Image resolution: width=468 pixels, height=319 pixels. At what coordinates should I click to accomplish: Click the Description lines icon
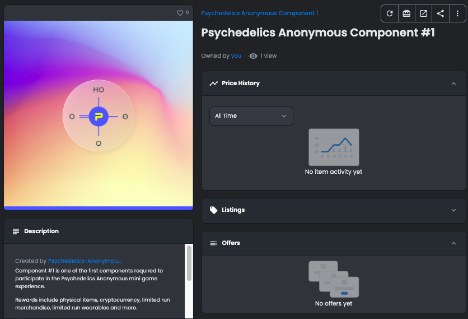[x=16, y=232]
